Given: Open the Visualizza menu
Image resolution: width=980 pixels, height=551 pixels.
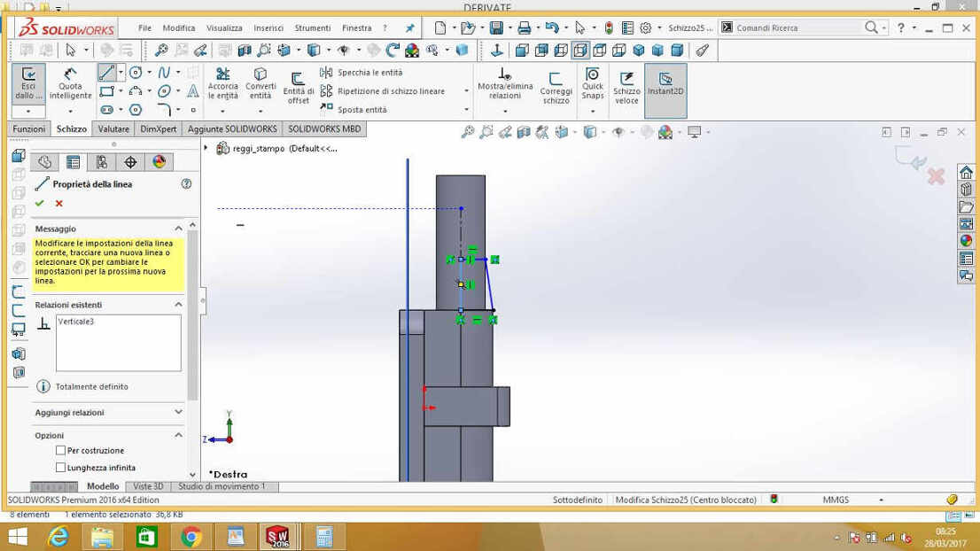Looking at the screenshot, I should (x=224, y=28).
